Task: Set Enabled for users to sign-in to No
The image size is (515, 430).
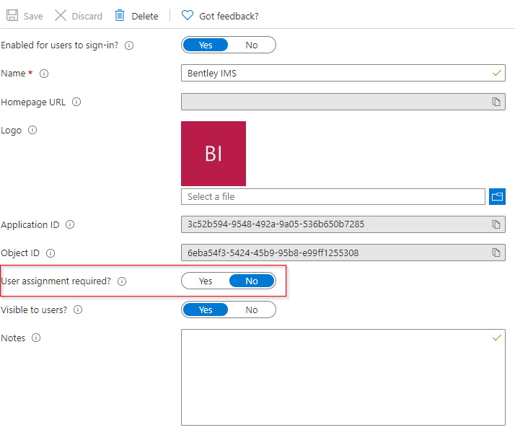Action: (251, 45)
